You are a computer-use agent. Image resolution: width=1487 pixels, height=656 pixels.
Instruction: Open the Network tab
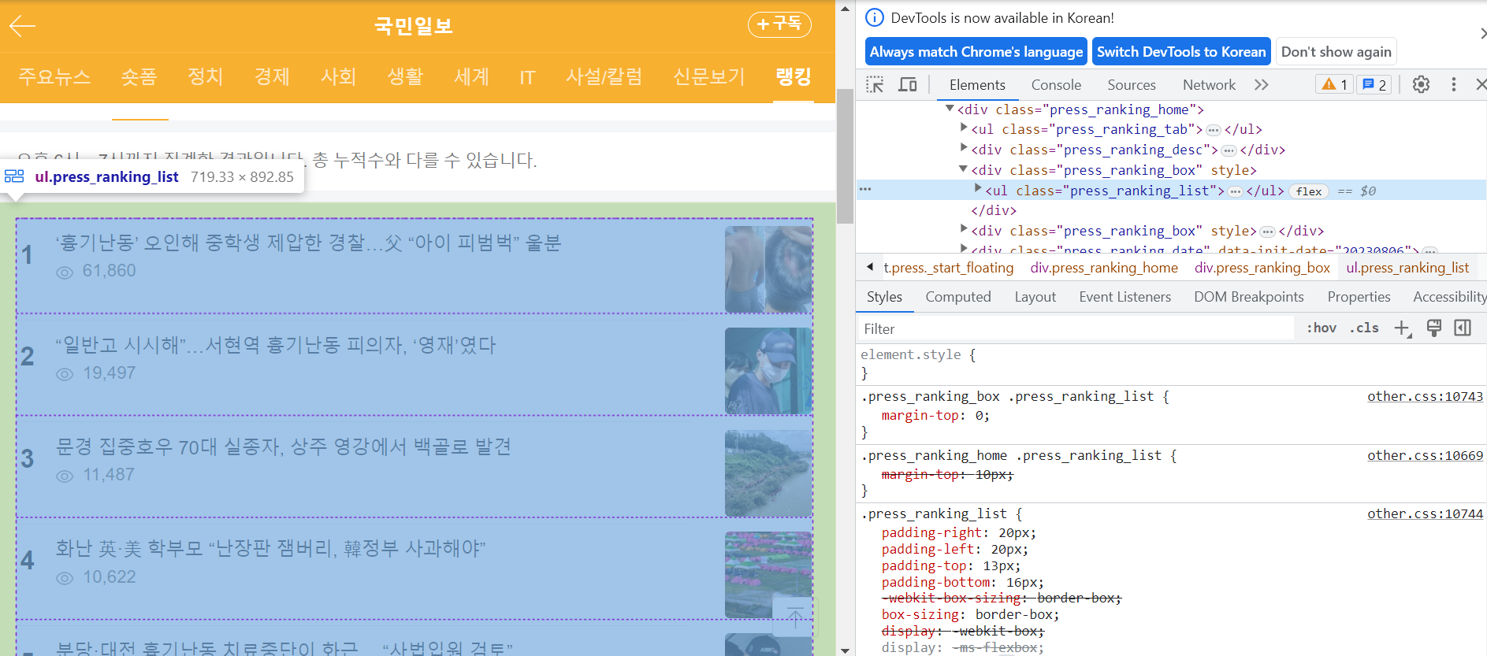point(1209,85)
